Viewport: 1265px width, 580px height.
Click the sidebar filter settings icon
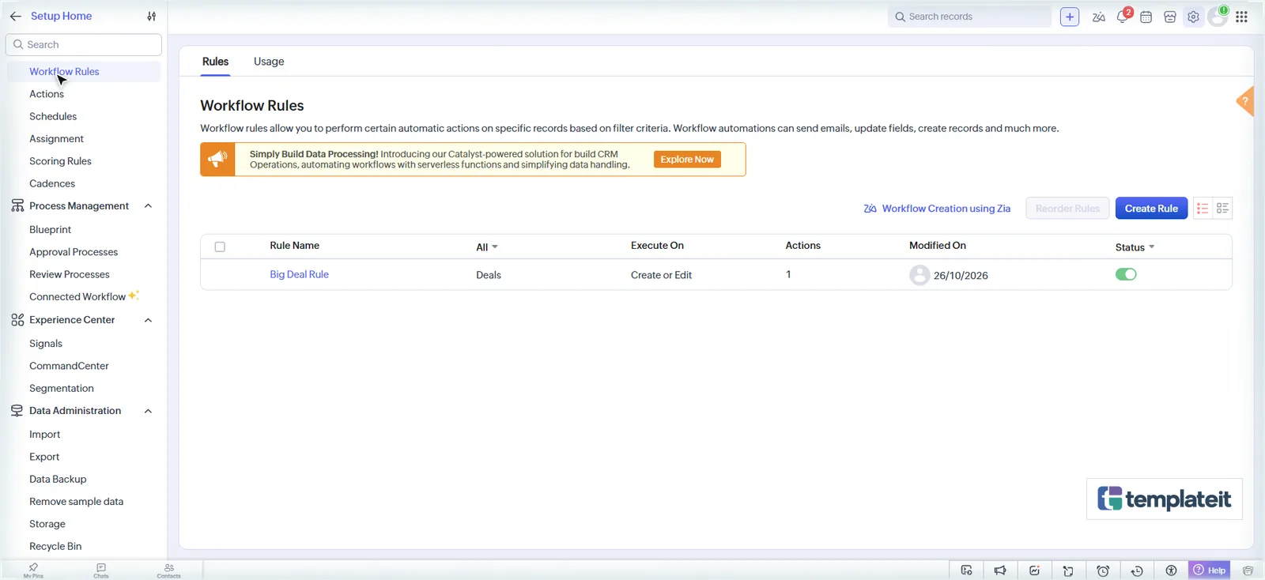(x=152, y=16)
